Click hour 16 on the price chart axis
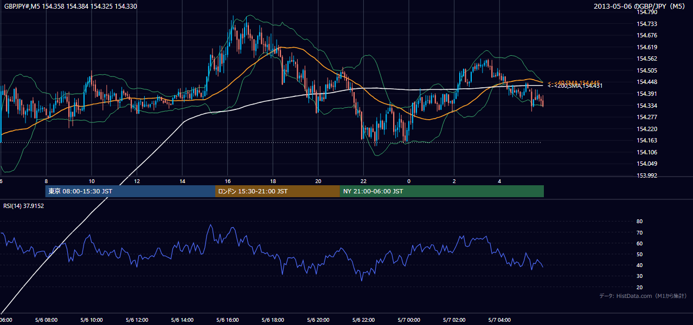 tap(228, 181)
